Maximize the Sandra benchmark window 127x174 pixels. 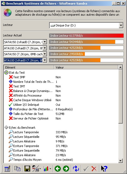click(118, 4)
